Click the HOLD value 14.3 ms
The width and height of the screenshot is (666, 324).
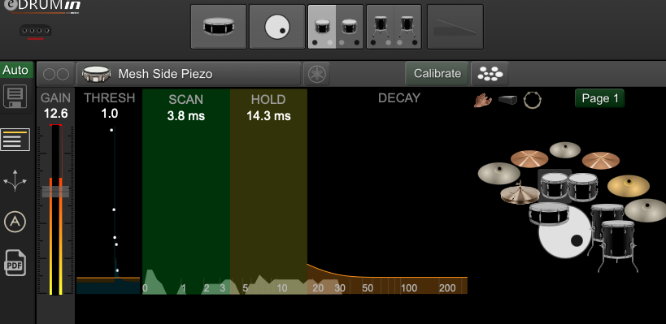269,116
